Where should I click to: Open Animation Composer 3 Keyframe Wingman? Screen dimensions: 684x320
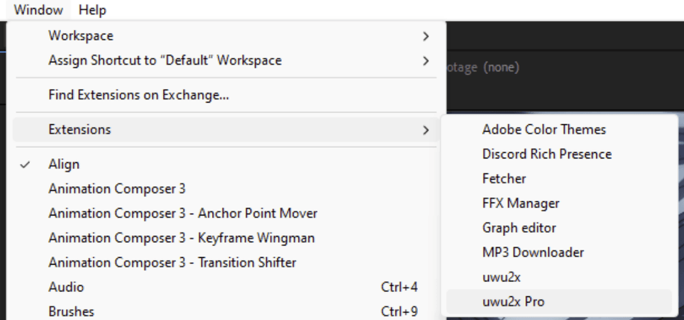point(181,238)
